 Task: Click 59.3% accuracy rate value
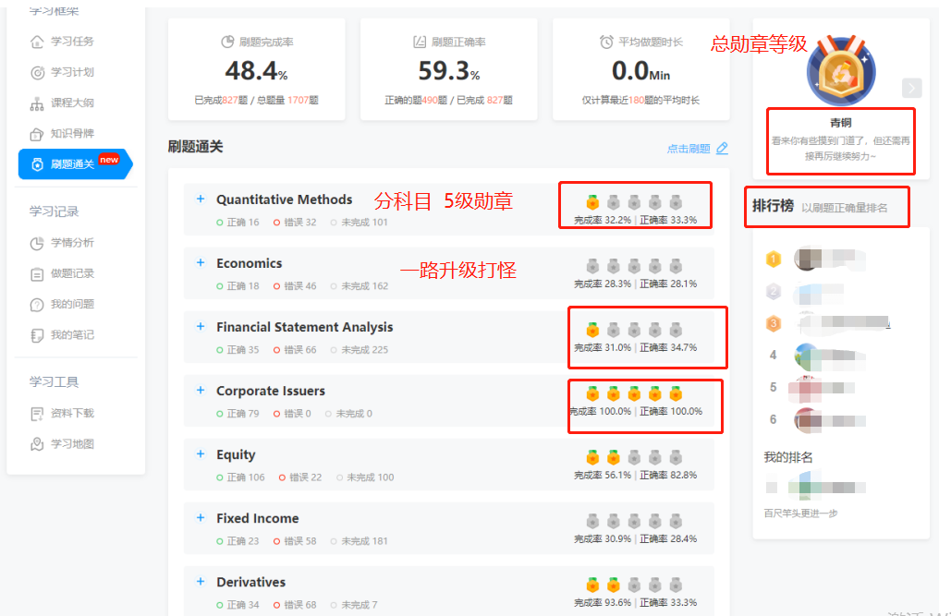449,71
